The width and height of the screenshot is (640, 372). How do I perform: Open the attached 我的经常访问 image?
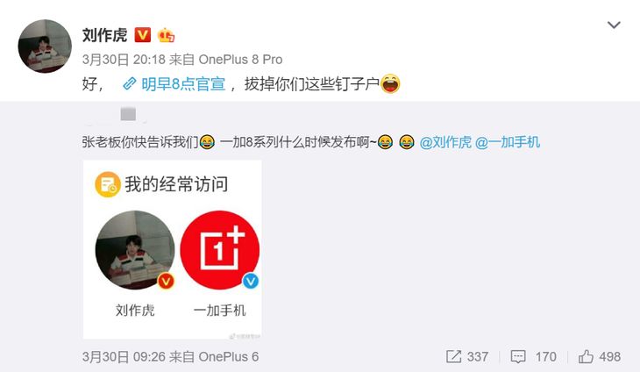point(172,249)
